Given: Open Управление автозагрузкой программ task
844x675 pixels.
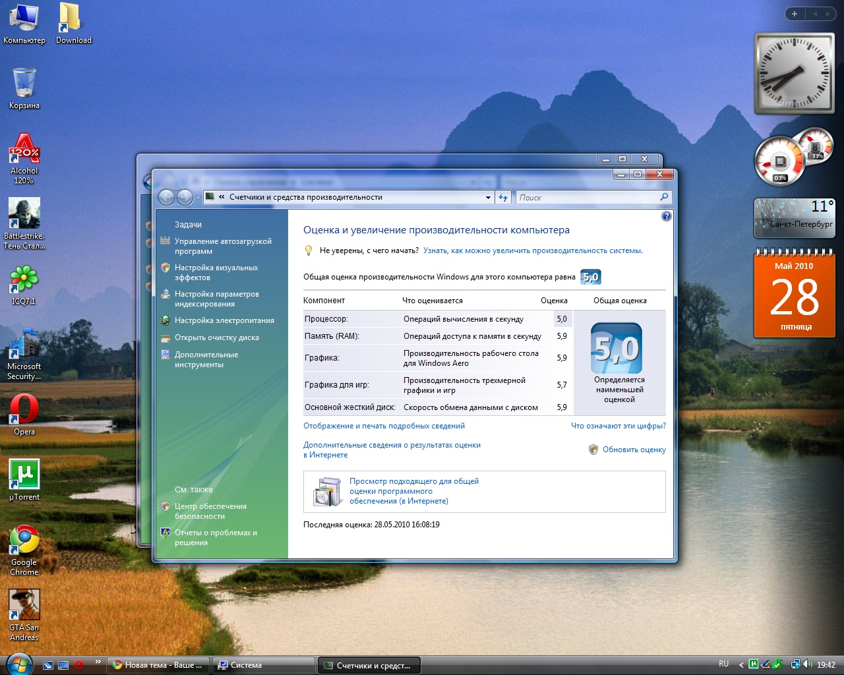Looking at the screenshot, I should click(223, 246).
